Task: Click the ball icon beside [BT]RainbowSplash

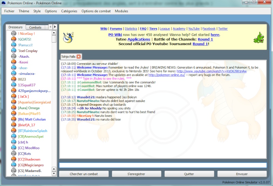Action: [14, 131]
